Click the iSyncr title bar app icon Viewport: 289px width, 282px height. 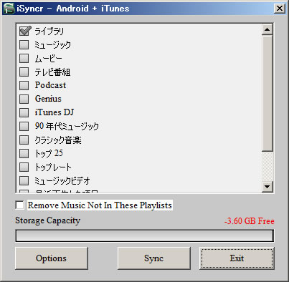(x=9, y=9)
